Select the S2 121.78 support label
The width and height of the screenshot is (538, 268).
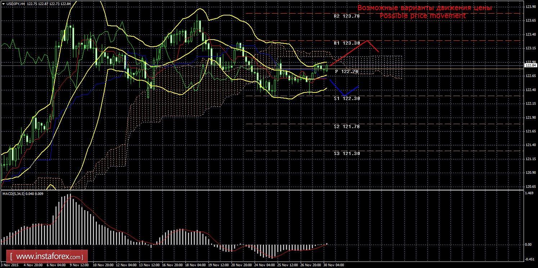click(x=346, y=127)
